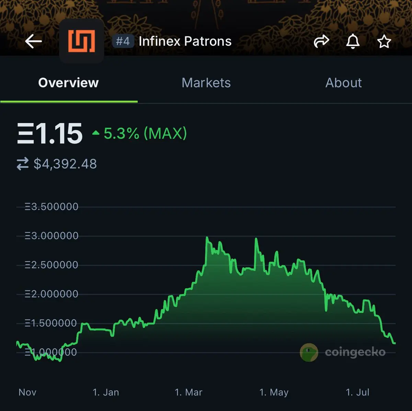Go back with the left arrow icon
The image size is (412, 411).
pos(33,42)
